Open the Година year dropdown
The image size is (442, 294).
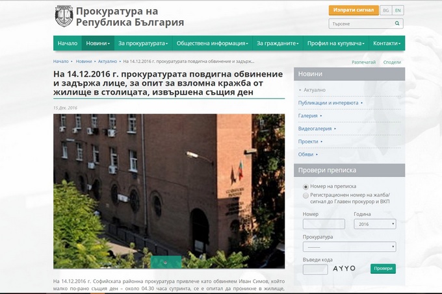[x=374, y=224]
